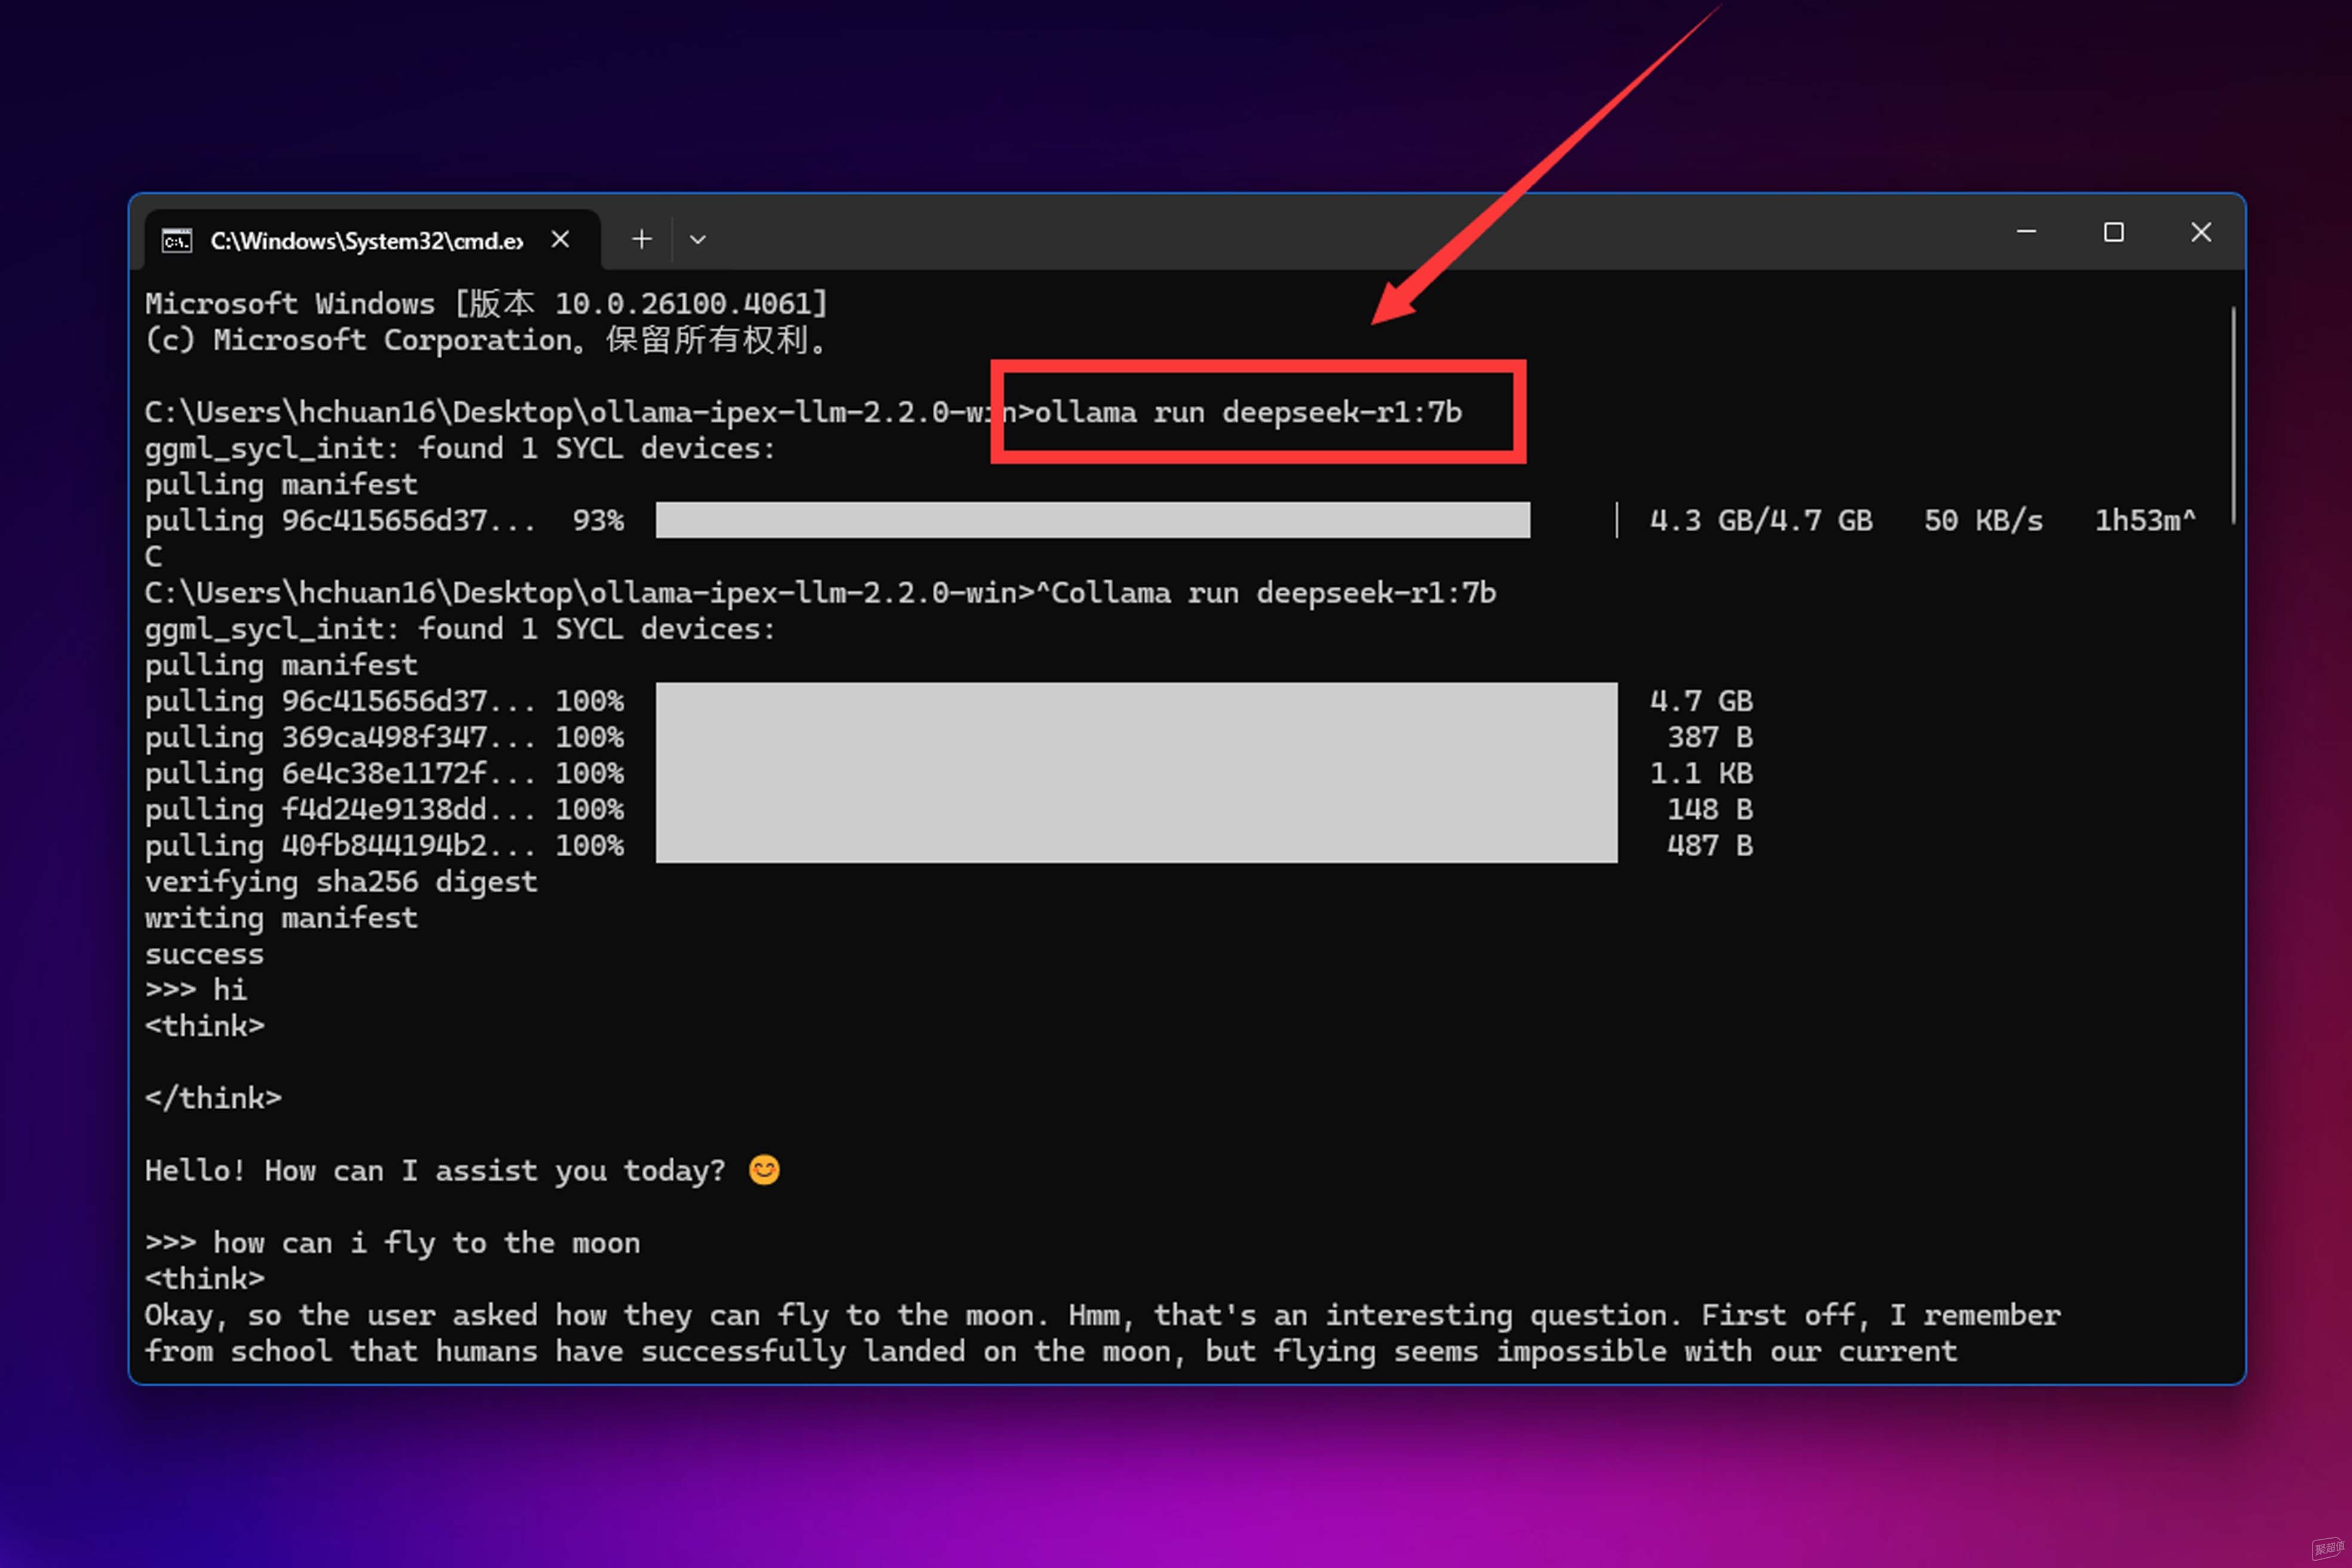Viewport: 2352px width, 1568px height.
Task: Minimize the terminal window
Action: 2026,233
